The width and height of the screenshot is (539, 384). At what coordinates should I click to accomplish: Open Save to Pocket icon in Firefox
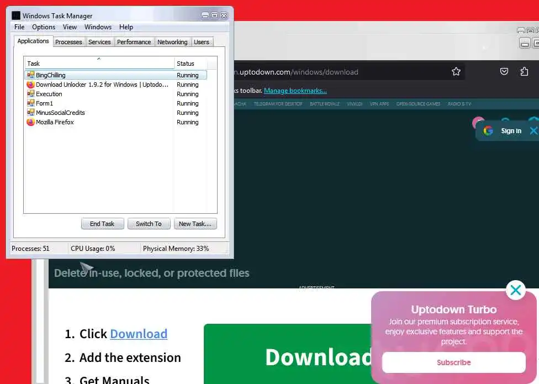click(504, 71)
